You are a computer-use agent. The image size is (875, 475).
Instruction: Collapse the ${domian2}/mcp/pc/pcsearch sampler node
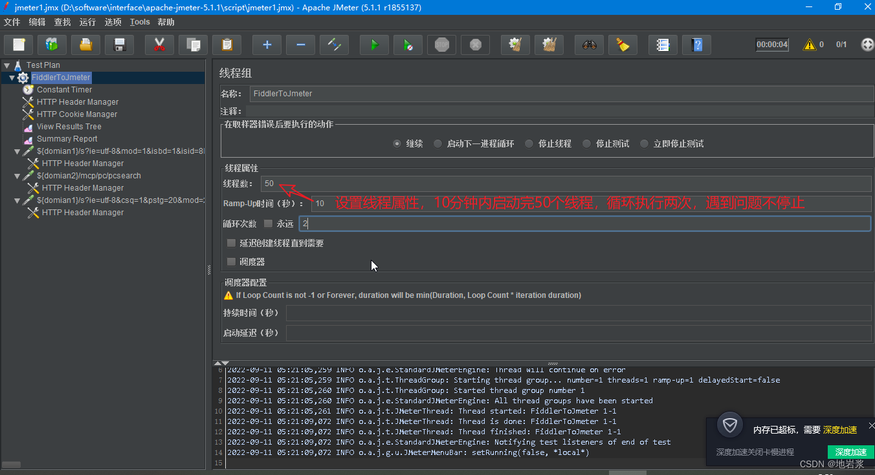tap(17, 175)
